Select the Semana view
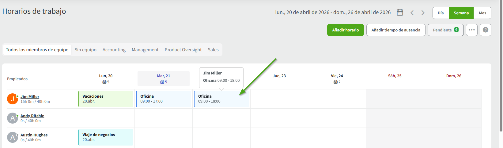 click(x=461, y=13)
